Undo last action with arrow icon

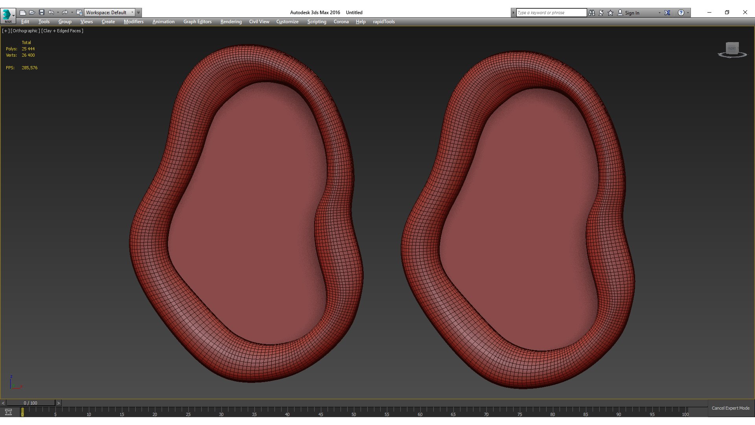click(x=51, y=13)
